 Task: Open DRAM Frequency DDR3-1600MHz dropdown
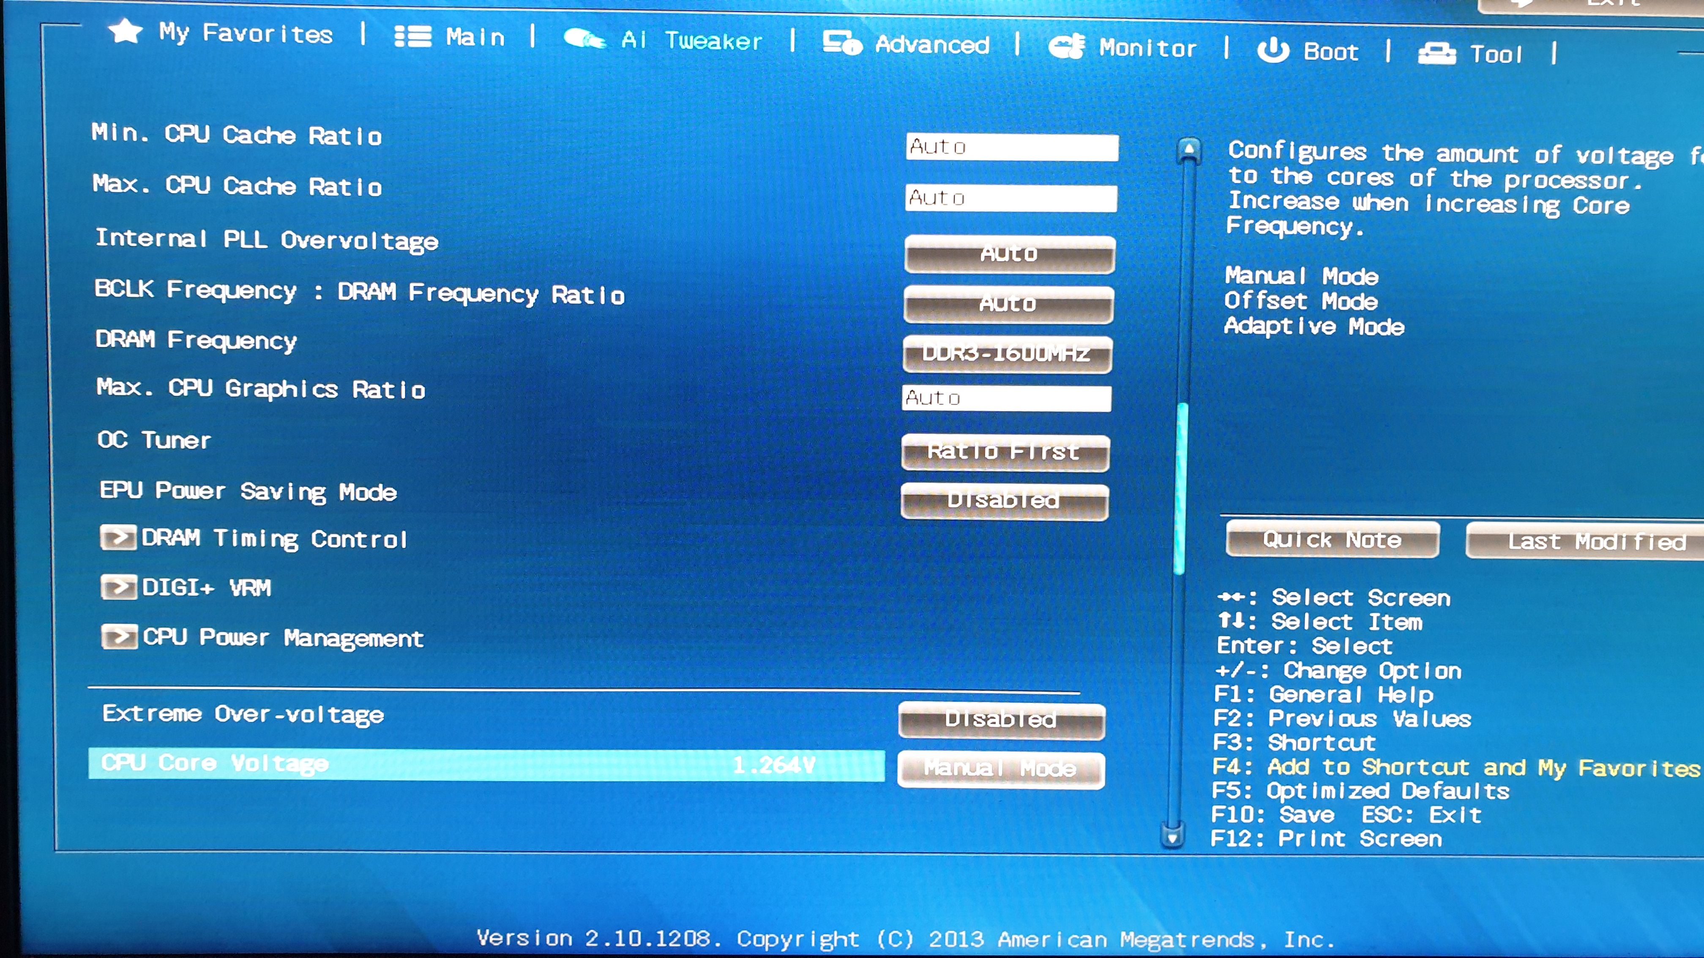coord(1007,354)
